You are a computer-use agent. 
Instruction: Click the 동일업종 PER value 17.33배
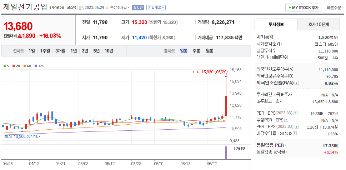330,145
